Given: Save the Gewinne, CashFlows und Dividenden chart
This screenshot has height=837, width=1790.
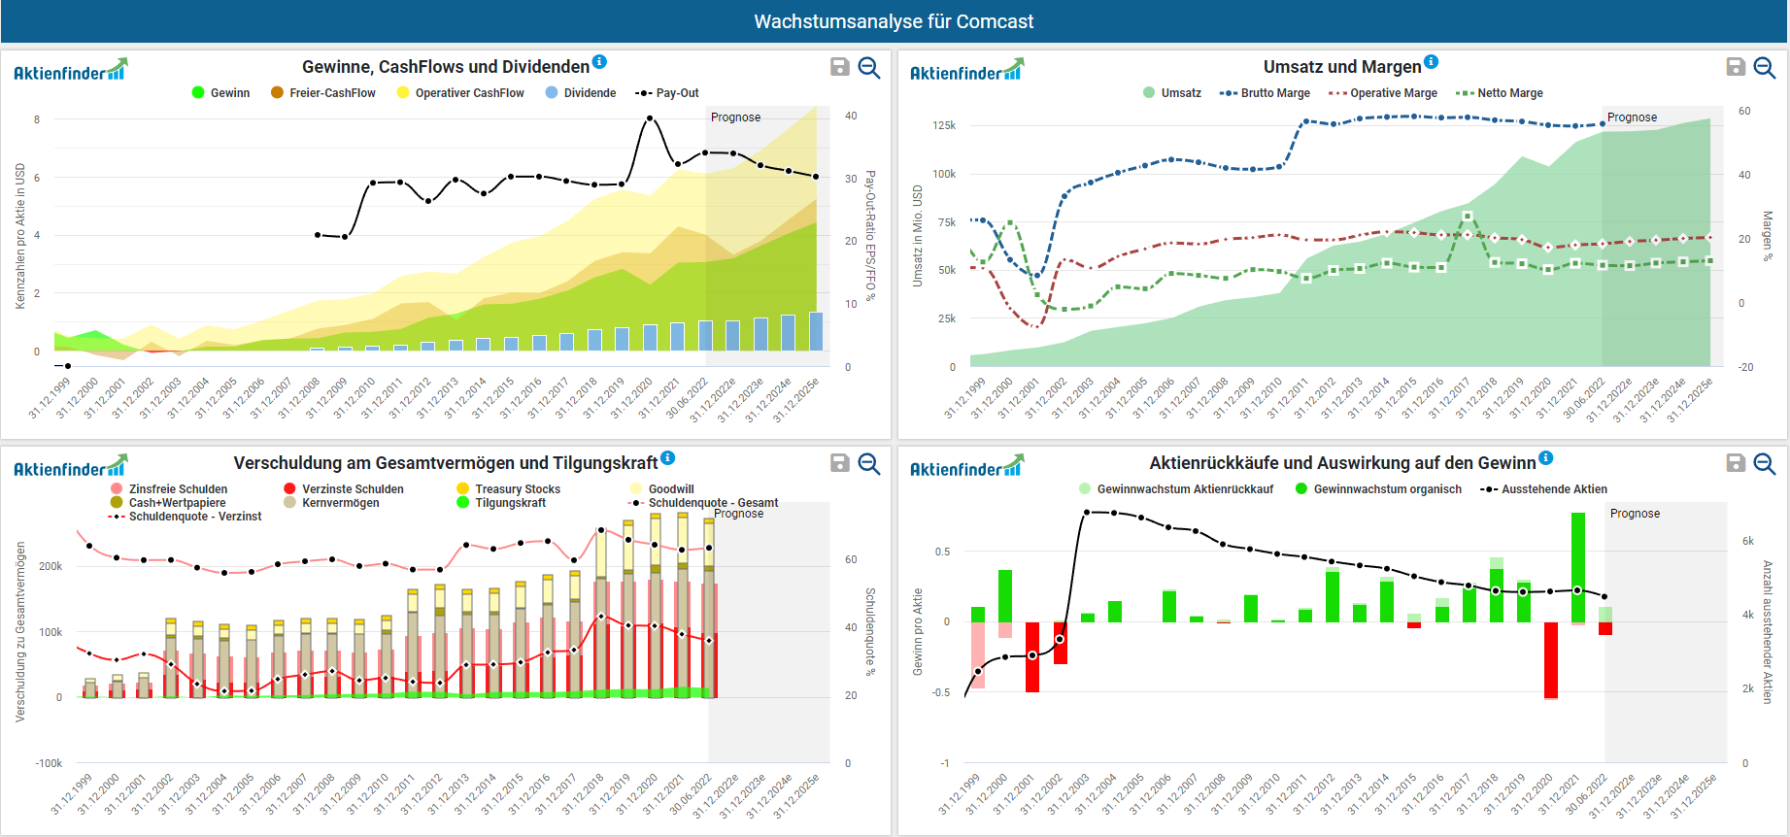Looking at the screenshot, I should [x=840, y=67].
